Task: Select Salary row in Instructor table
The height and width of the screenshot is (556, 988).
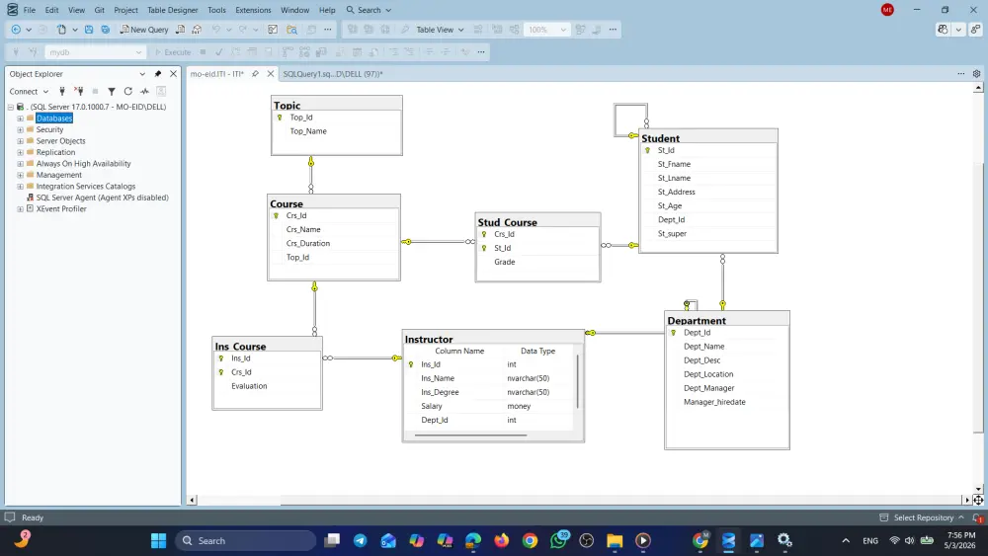Action: [x=490, y=406]
